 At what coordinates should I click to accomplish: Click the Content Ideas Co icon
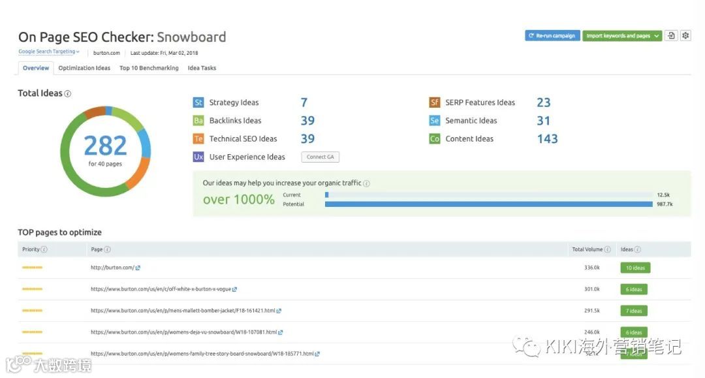(434, 139)
